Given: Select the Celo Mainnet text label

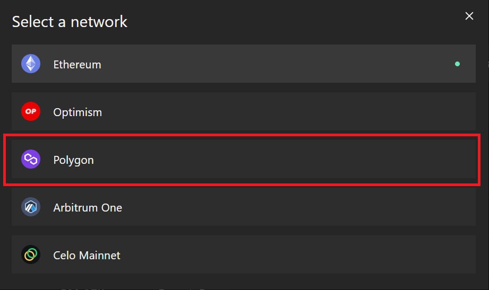Looking at the screenshot, I should pos(87,256).
